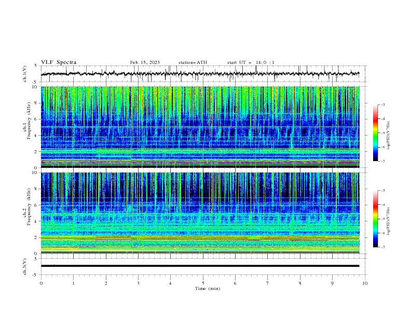The width and height of the screenshot is (411, 318).
Task: Click the time axis tick label "2"
Action: 106,283
